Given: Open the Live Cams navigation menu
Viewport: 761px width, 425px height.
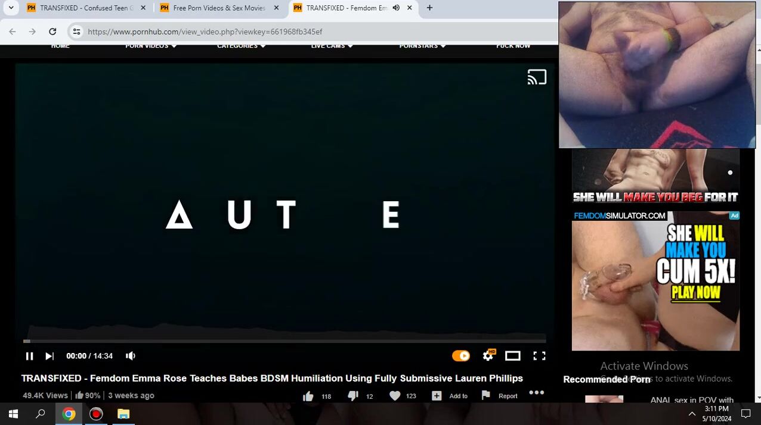Looking at the screenshot, I should tap(332, 46).
